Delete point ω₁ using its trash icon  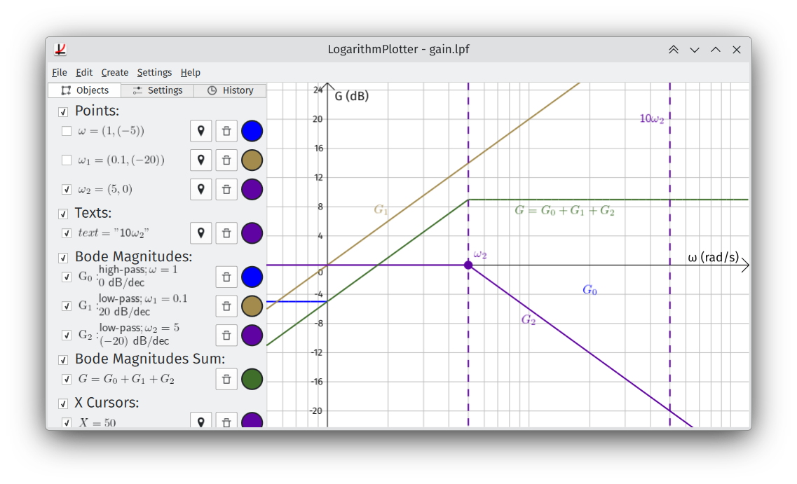(226, 160)
